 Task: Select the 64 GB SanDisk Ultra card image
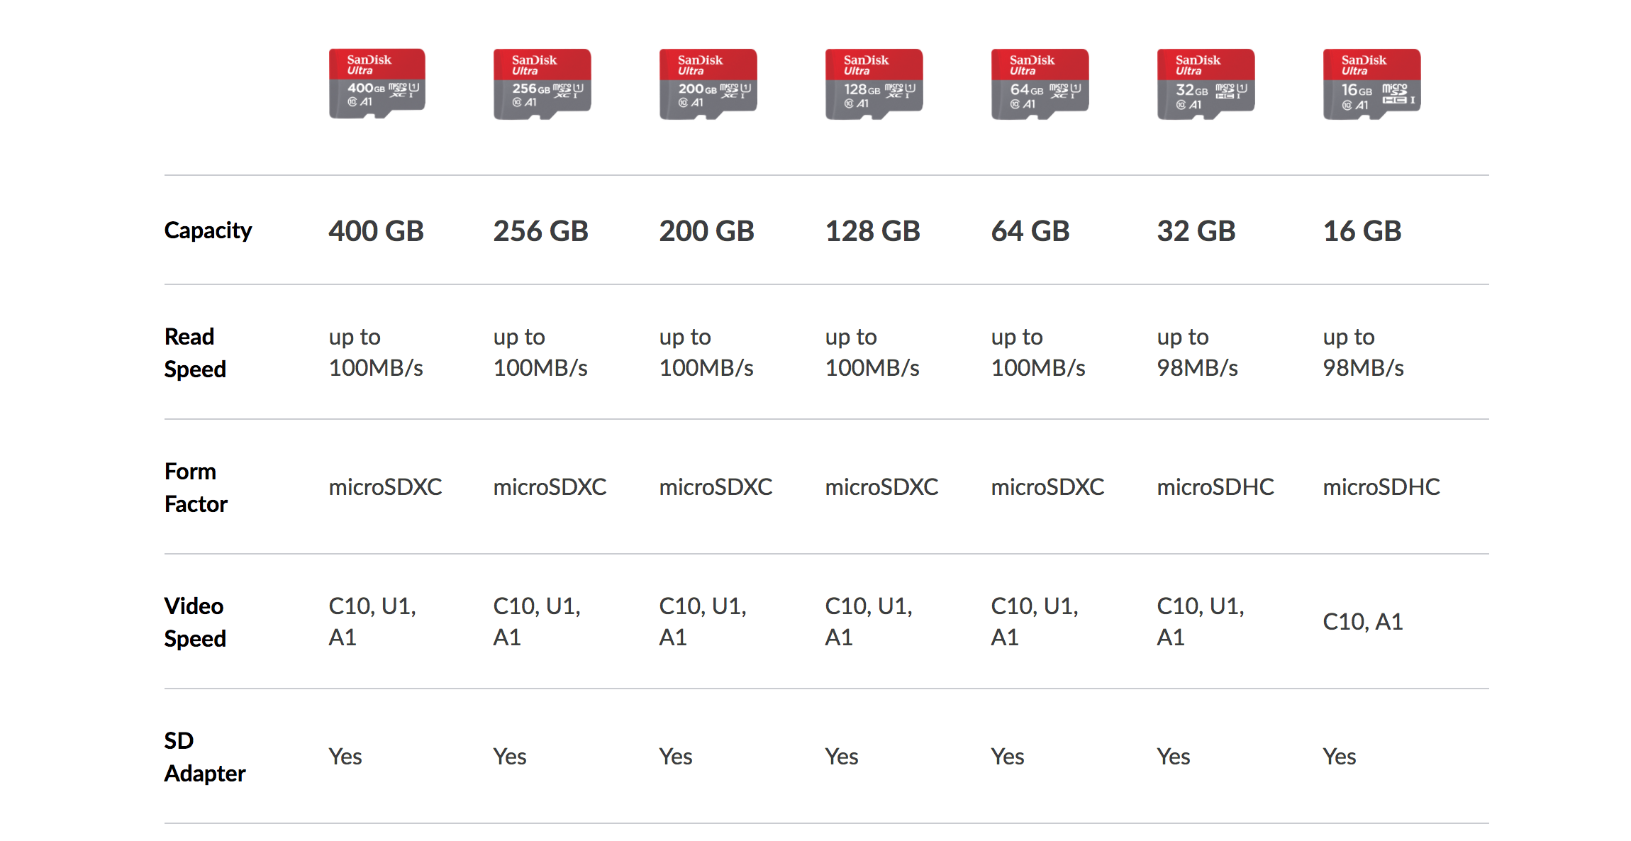[1040, 83]
